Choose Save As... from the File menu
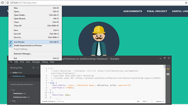188x105 pixels. 35,37
